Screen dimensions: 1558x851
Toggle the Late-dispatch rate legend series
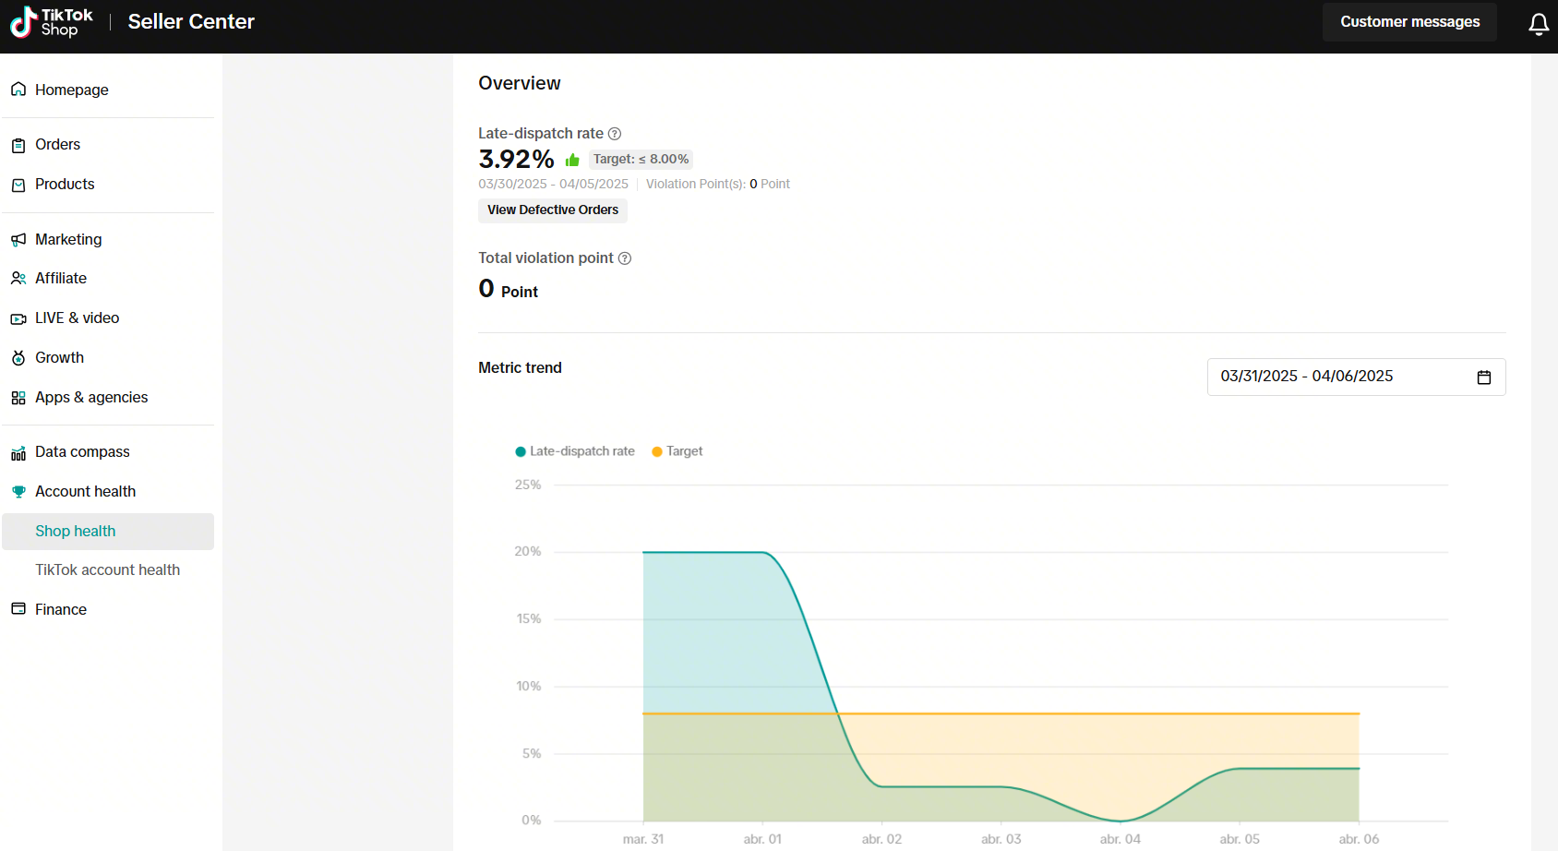(x=575, y=451)
